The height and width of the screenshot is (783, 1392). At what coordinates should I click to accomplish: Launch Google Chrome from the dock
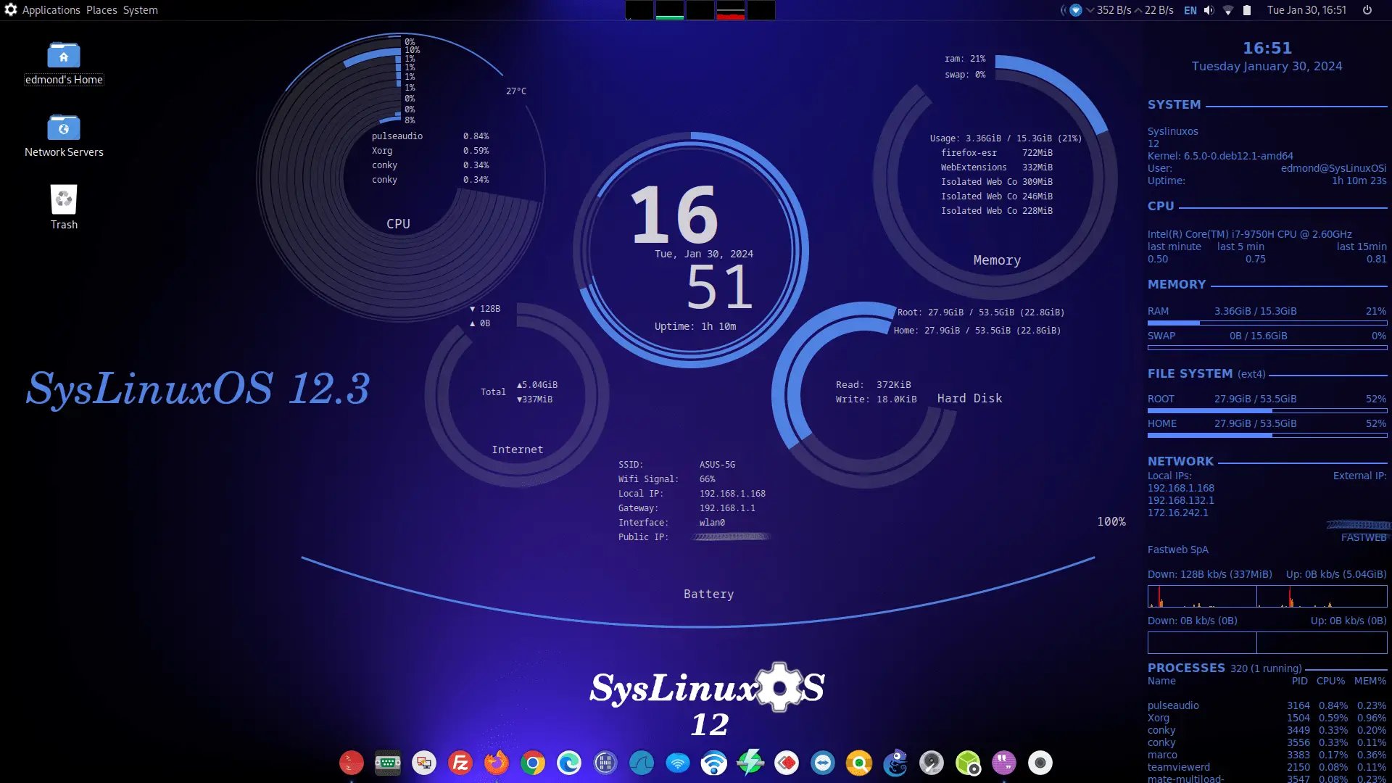pyautogui.click(x=534, y=763)
